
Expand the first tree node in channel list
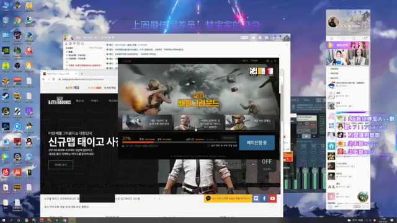coord(67,51)
